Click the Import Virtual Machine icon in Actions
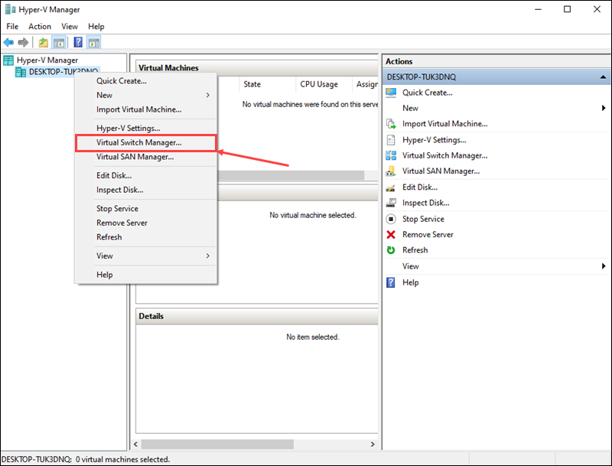 (391, 124)
